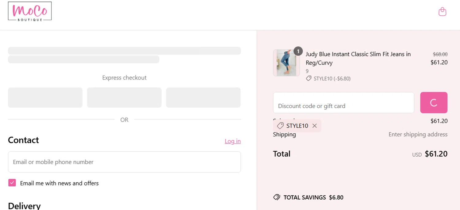Image resolution: width=460 pixels, height=210 pixels.
Task: Open the shopping bag cart icon
Action: point(442,12)
